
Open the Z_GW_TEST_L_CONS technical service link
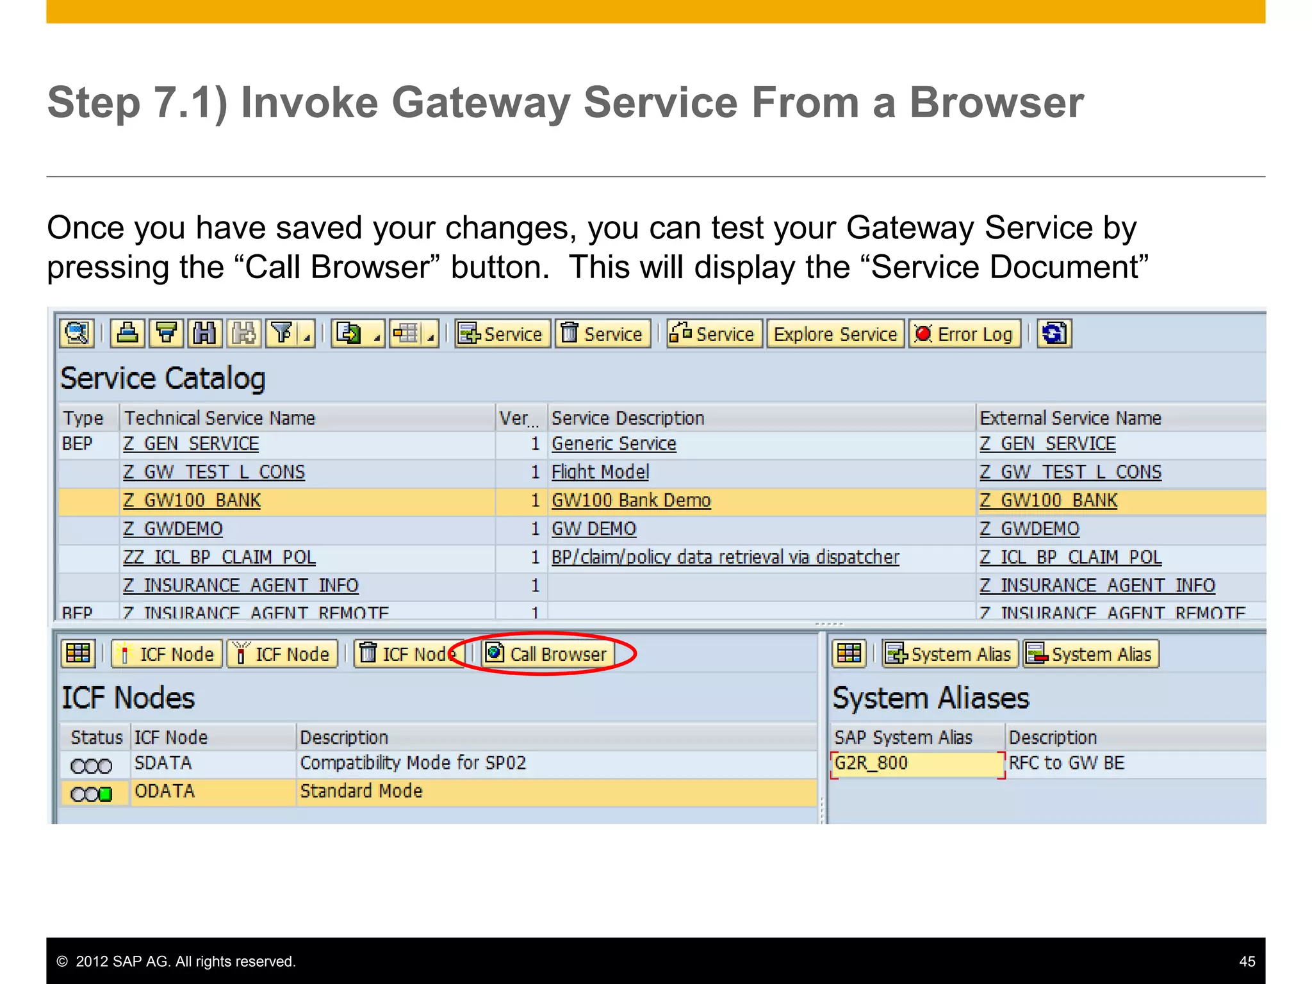click(x=214, y=472)
